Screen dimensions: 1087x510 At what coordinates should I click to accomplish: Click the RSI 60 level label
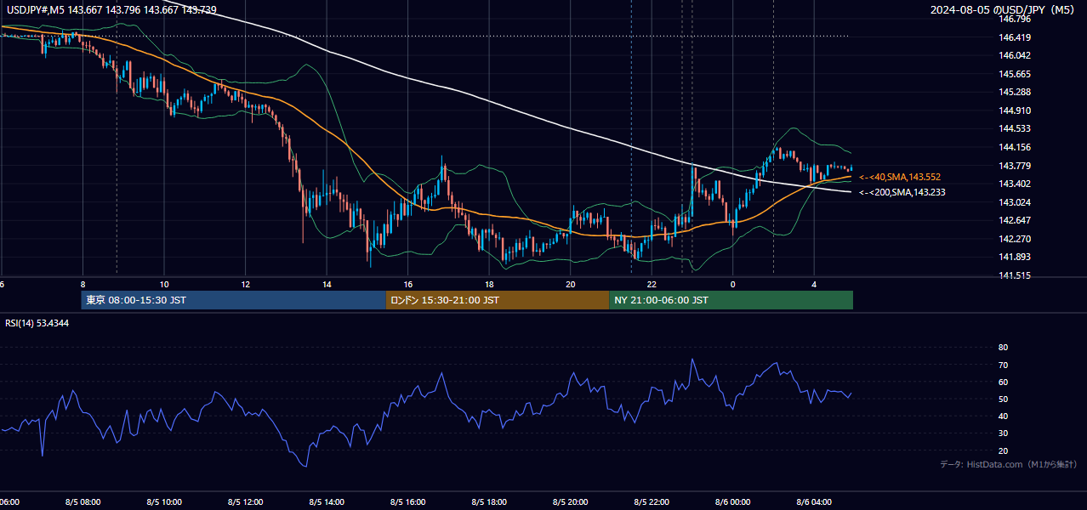click(x=1003, y=382)
